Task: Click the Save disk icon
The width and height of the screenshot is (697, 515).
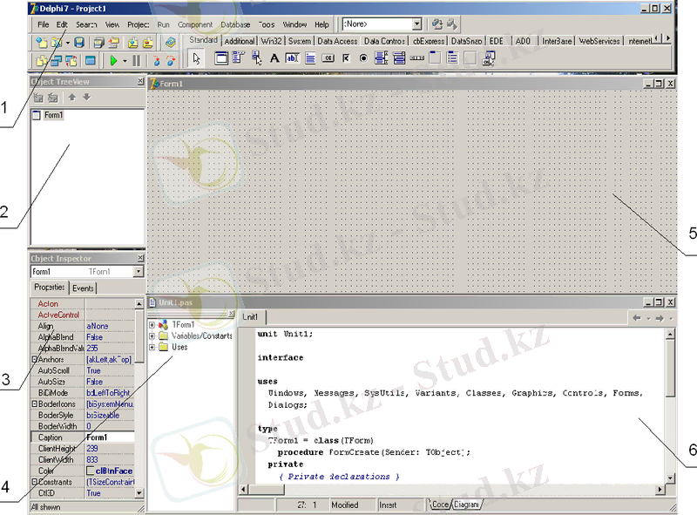Action: [x=78, y=42]
